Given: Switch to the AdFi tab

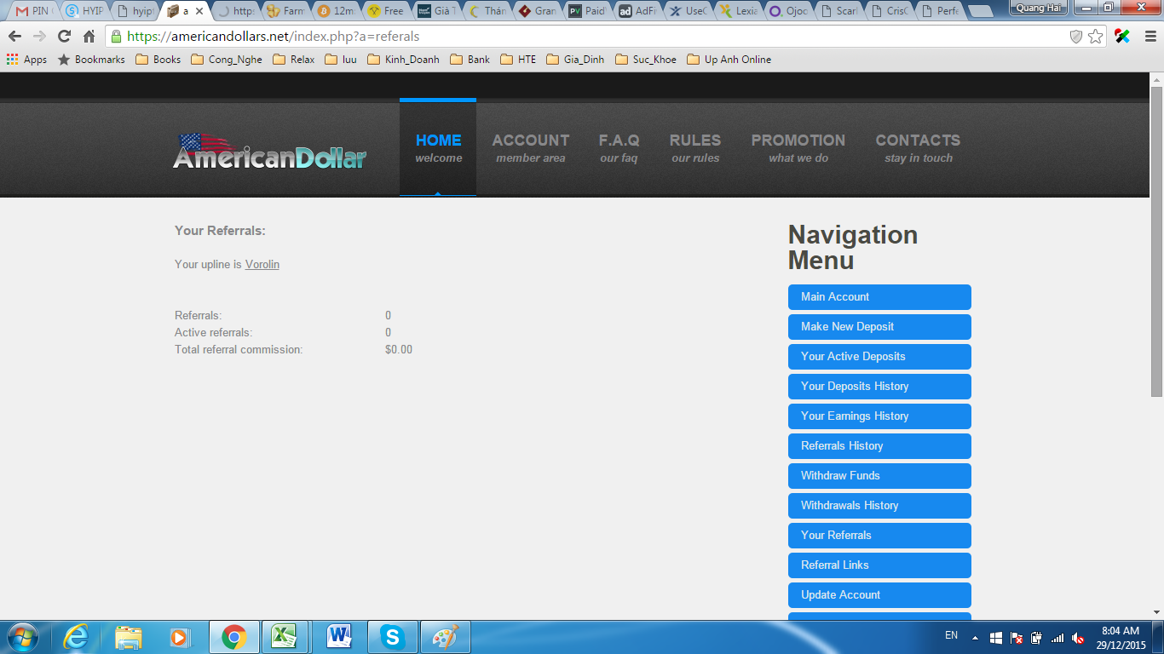Looking at the screenshot, I should click(639, 12).
